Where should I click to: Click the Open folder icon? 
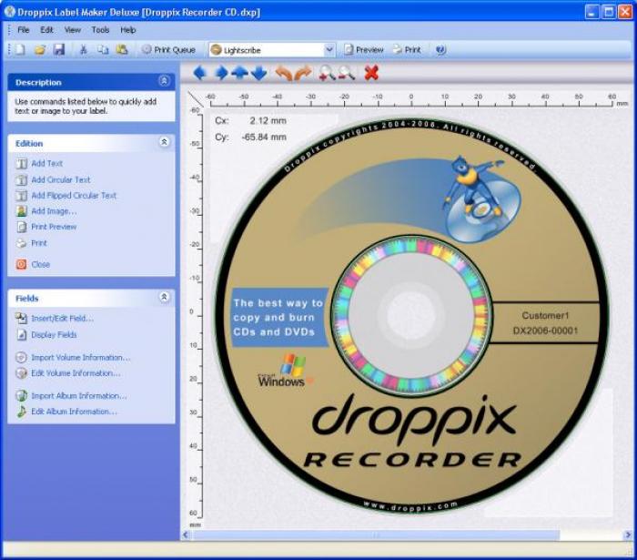pyautogui.click(x=39, y=49)
